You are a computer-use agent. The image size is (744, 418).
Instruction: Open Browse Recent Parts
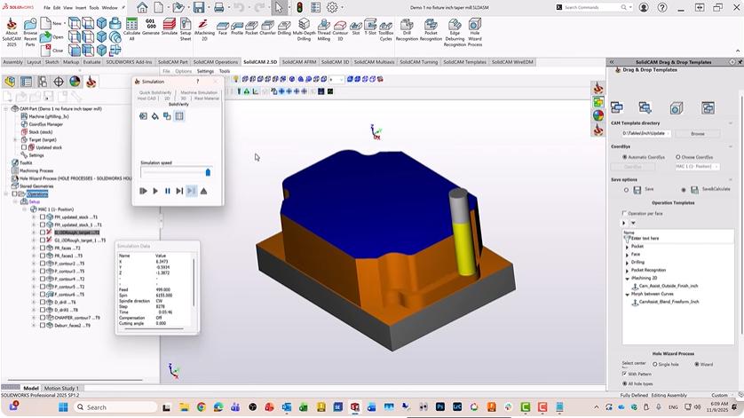pyautogui.click(x=30, y=32)
